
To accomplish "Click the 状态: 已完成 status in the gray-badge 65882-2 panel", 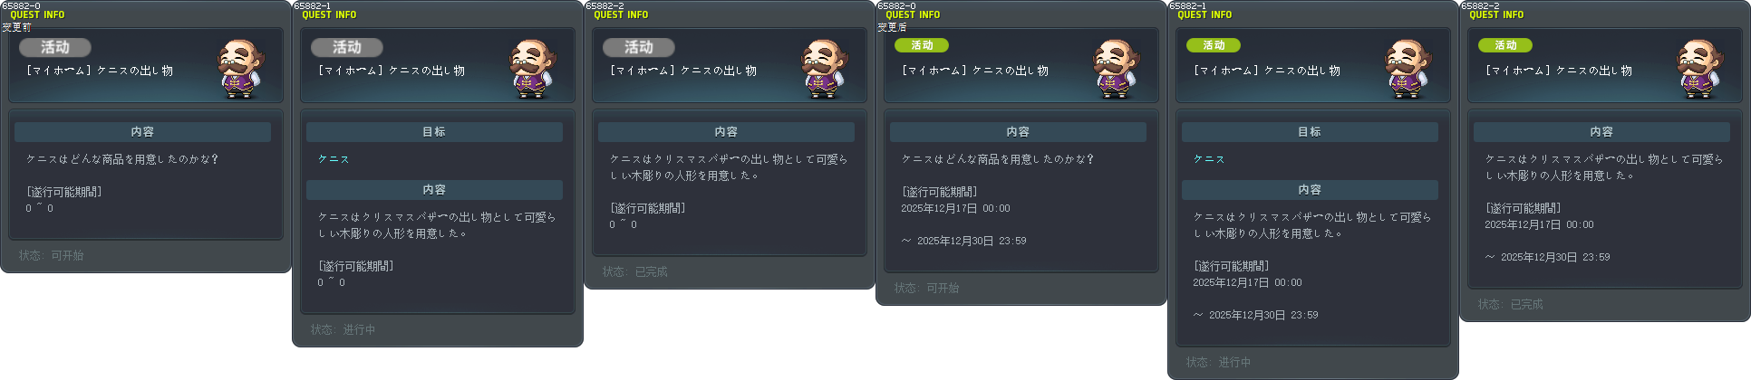I will pyautogui.click(x=634, y=271).
